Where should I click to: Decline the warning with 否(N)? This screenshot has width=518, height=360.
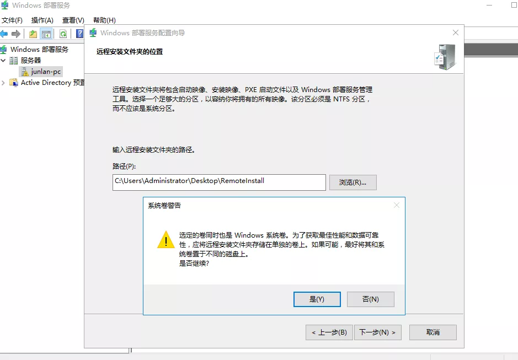click(x=371, y=299)
